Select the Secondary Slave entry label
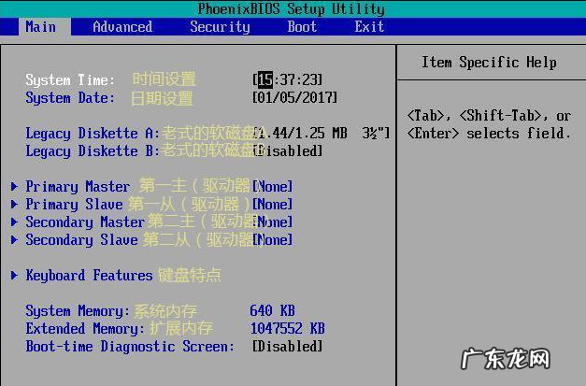 click(81, 240)
